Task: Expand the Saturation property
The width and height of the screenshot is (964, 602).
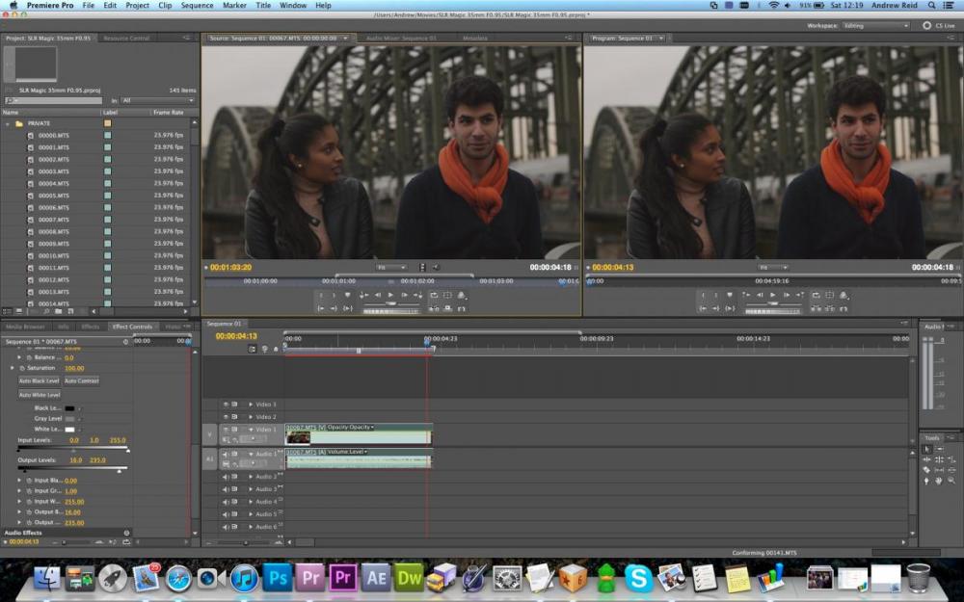Action: pyautogui.click(x=13, y=368)
